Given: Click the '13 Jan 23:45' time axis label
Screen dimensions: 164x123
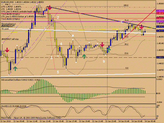Looking at the screenshot, I should coord(110,121).
